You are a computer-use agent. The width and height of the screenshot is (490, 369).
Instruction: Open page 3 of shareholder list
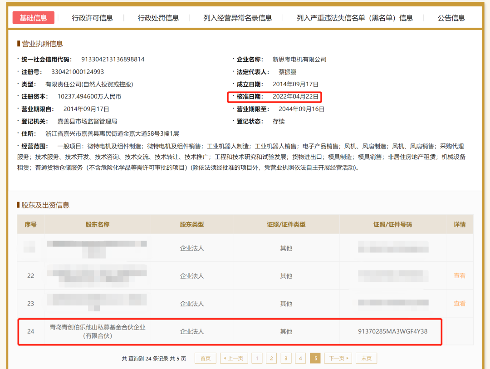[x=286, y=358]
